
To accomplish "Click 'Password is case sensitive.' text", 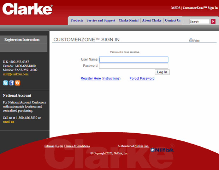I will coord(125,52).
